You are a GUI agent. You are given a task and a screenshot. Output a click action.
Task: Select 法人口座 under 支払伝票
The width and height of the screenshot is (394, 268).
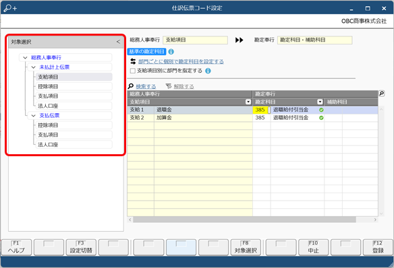pos(74,145)
